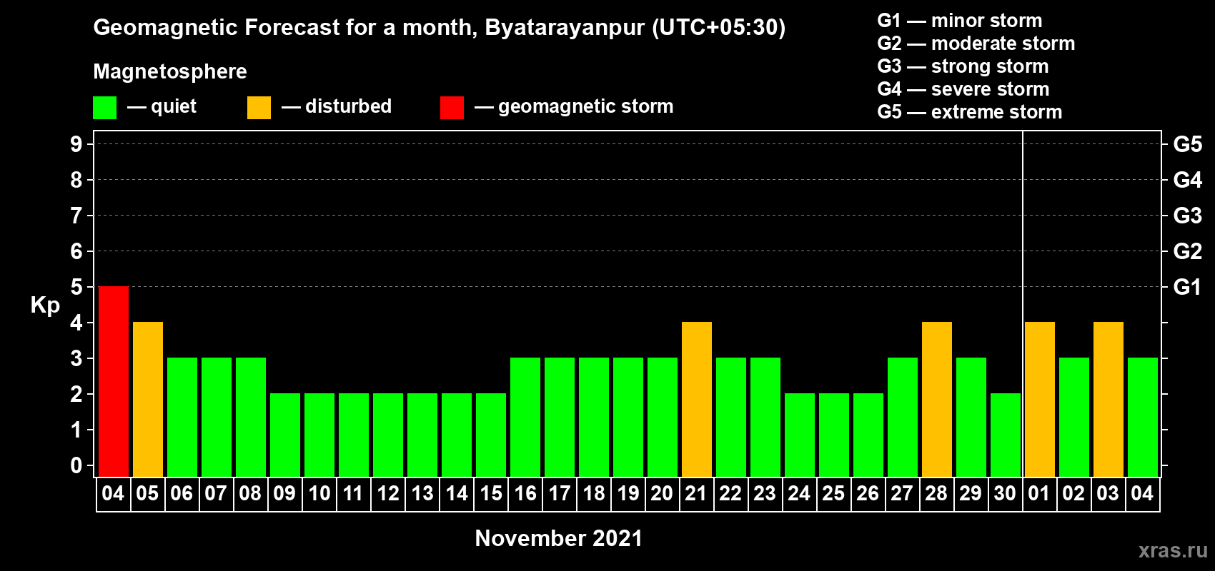Click date label 25 on the axis
Image resolution: width=1215 pixels, height=571 pixels.
tap(833, 494)
